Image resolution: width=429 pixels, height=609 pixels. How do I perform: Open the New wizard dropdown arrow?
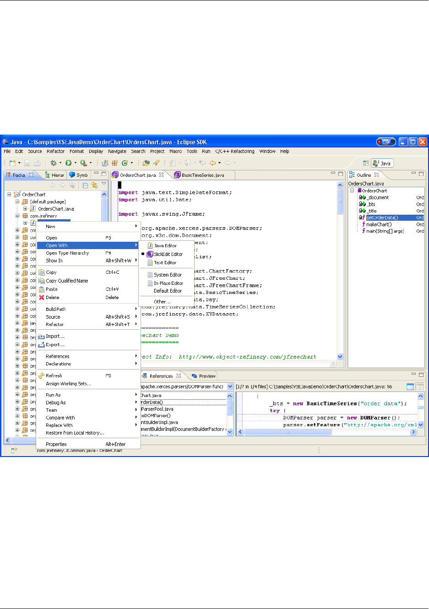click(19, 163)
